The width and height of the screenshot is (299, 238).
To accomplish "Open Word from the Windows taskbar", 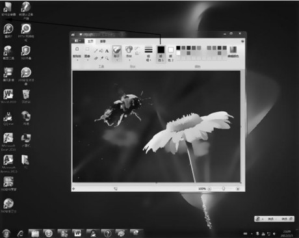I will tap(77, 233).
